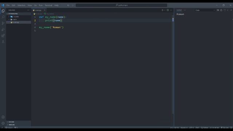Open notifications bell in status bar
The width and height of the screenshot is (233, 131).
pyautogui.click(x=231, y=128)
